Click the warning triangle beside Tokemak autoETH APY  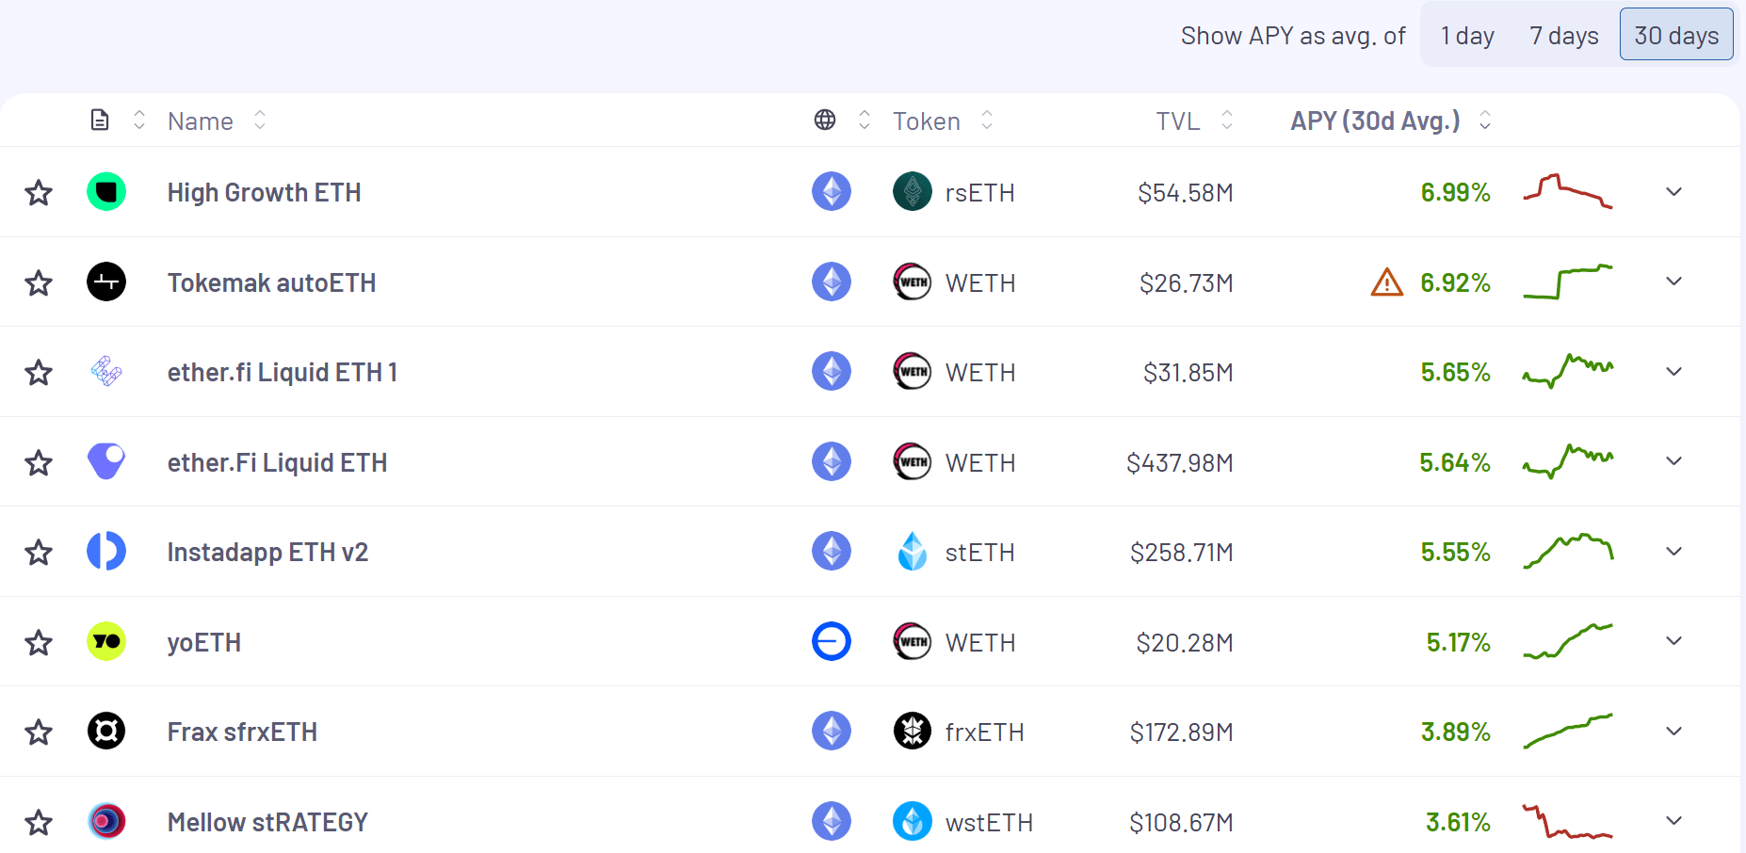click(1386, 282)
